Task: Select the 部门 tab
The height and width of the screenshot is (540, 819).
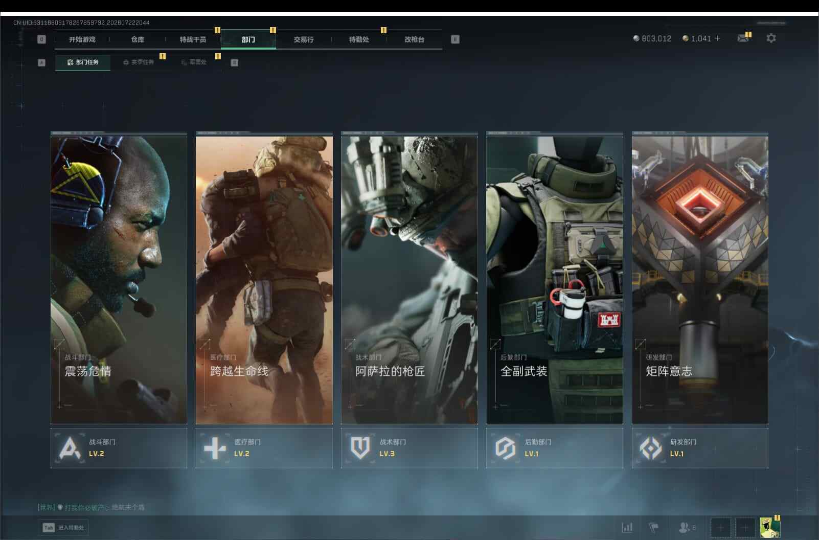Action: [248, 39]
